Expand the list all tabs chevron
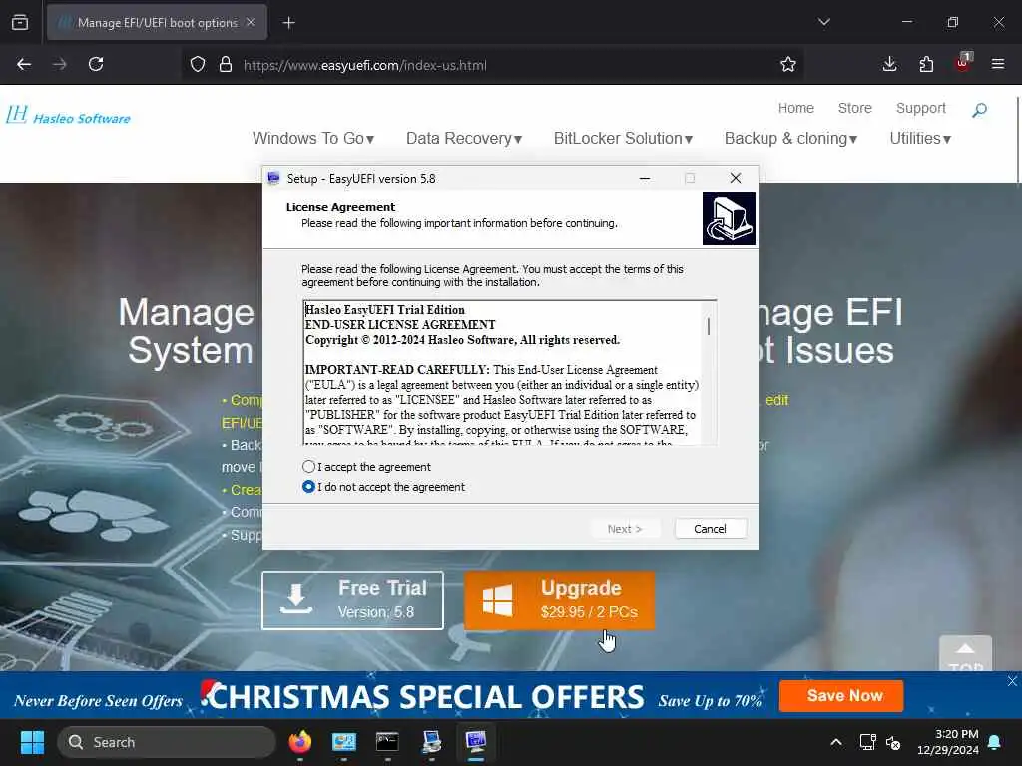This screenshot has width=1022, height=766. point(824,22)
